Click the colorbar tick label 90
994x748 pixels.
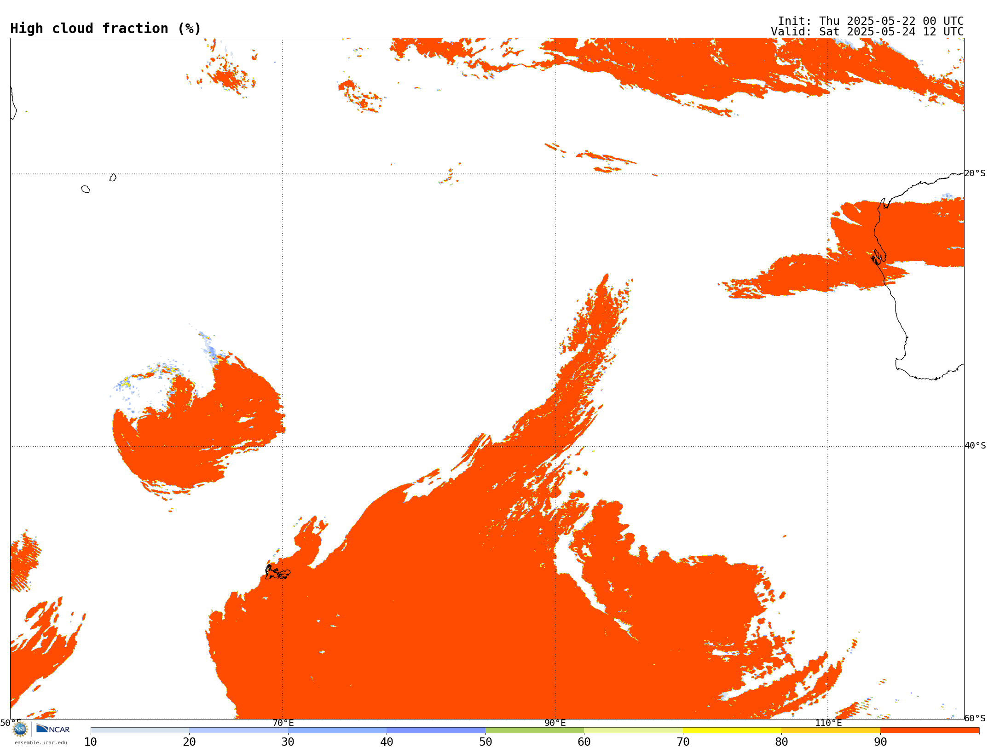click(880, 742)
